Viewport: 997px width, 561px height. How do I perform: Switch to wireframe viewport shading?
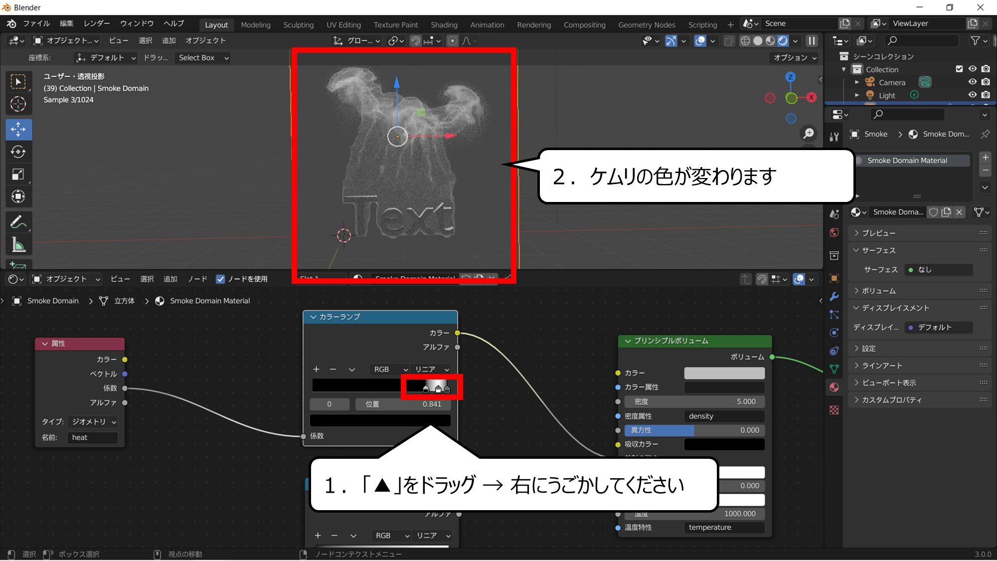pyautogui.click(x=745, y=41)
